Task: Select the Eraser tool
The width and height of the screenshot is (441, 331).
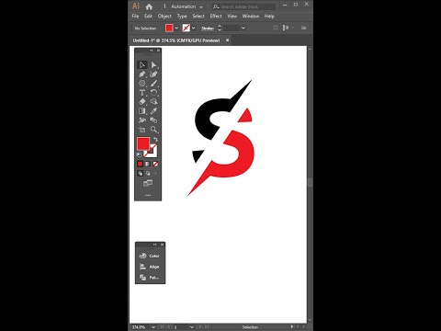Action: pyautogui.click(x=141, y=102)
